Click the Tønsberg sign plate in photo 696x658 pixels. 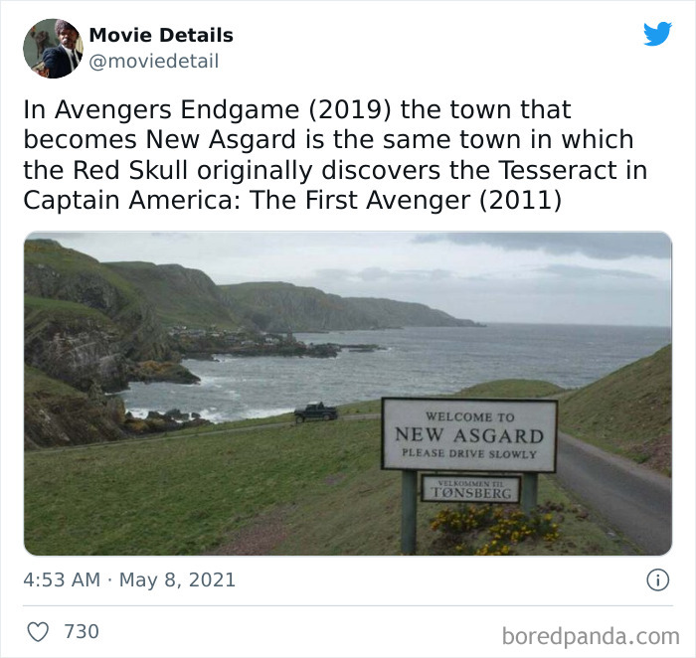470,489
